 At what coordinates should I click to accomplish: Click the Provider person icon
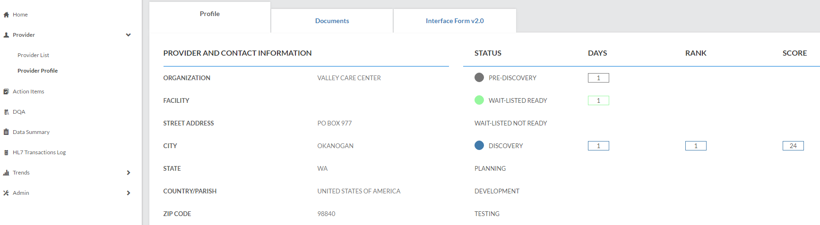[6, 35]
